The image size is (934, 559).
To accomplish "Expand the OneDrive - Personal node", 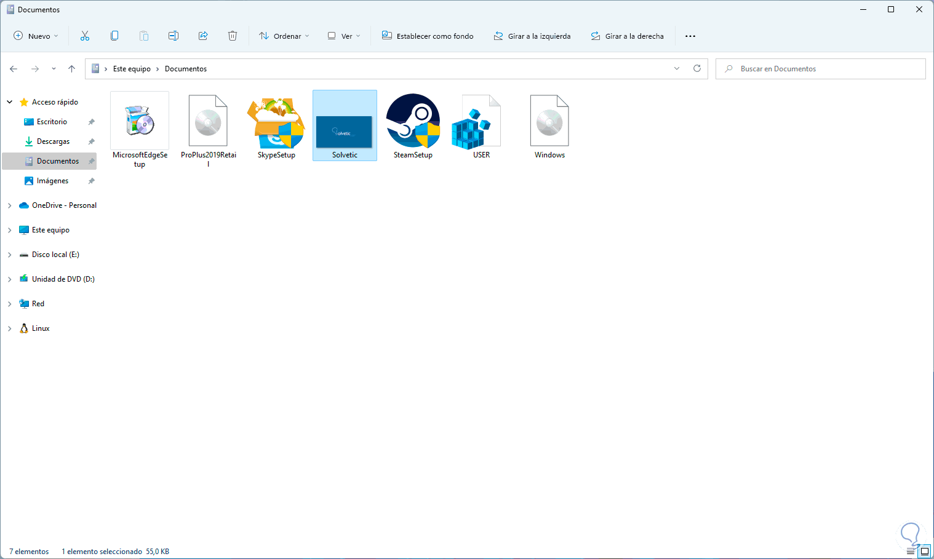I will click(10, 205).
